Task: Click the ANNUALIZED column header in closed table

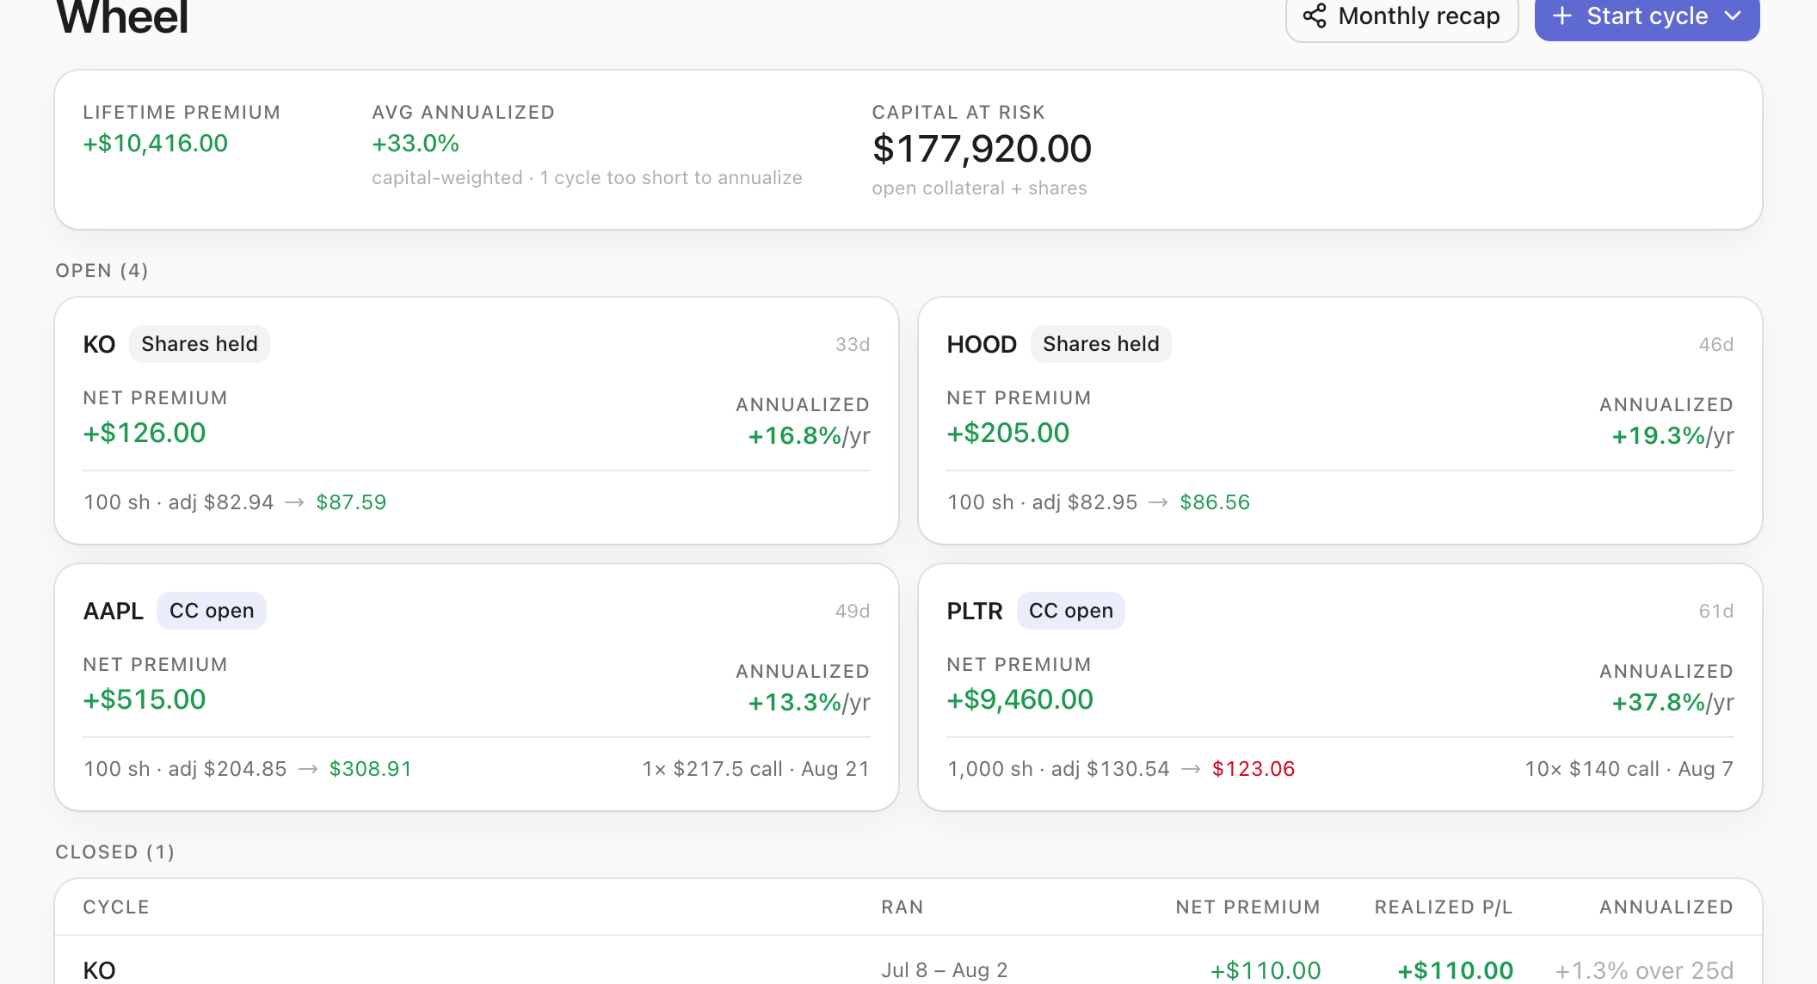Action: tap(1666, 907)
